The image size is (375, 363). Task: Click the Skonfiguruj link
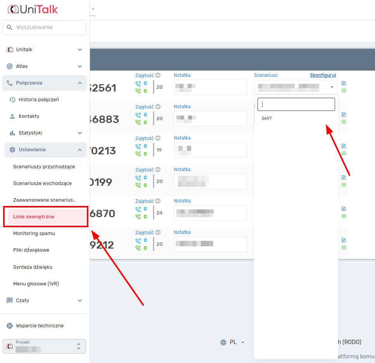point(323,75)
